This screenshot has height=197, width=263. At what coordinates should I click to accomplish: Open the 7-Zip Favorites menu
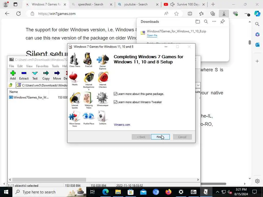[x=42, y=66]
